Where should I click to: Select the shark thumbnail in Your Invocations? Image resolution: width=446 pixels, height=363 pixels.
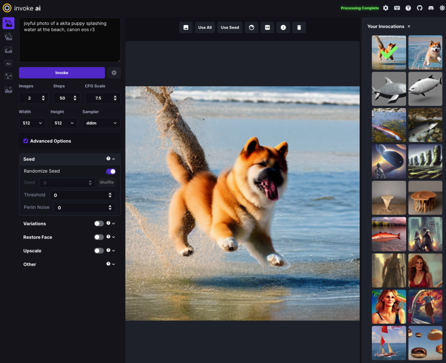(389, 89)
